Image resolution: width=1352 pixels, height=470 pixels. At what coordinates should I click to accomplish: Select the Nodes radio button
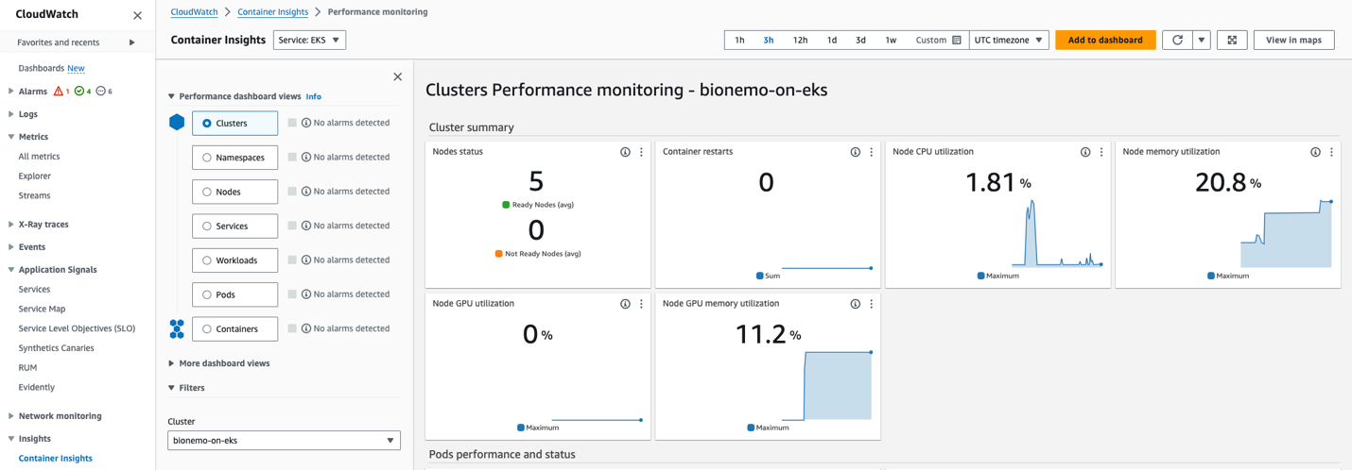[207, 192]
